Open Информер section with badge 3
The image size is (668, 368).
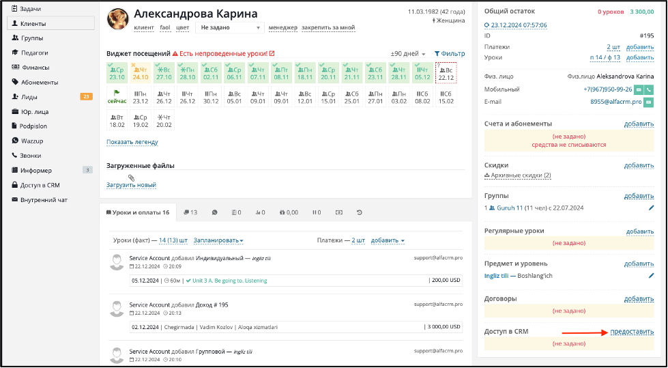click(50, 170)
